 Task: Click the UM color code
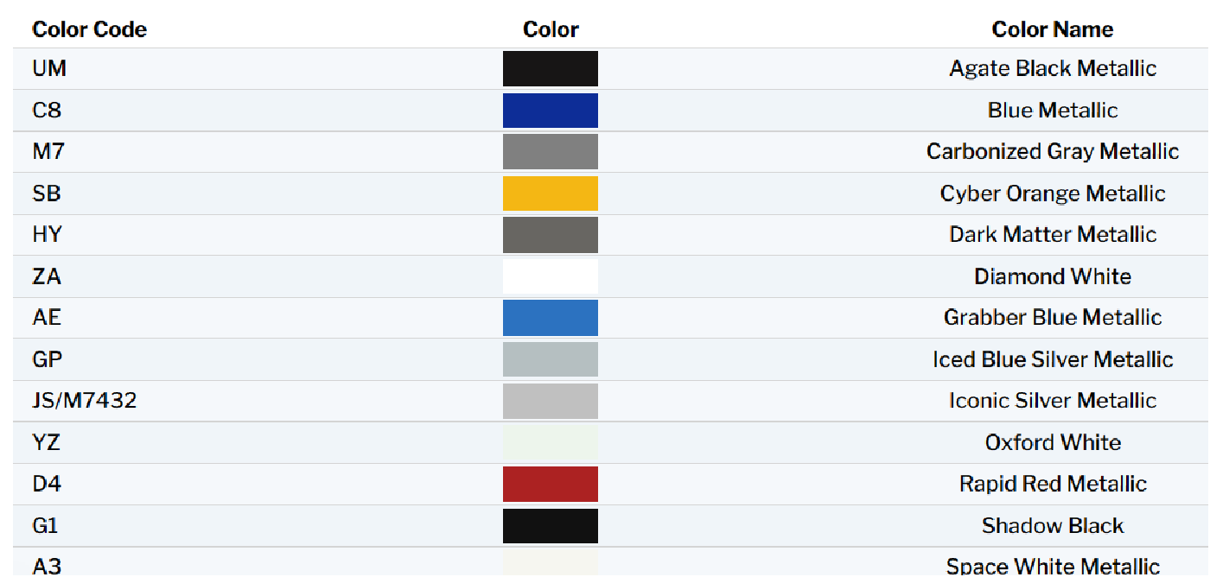coord(49,69)
